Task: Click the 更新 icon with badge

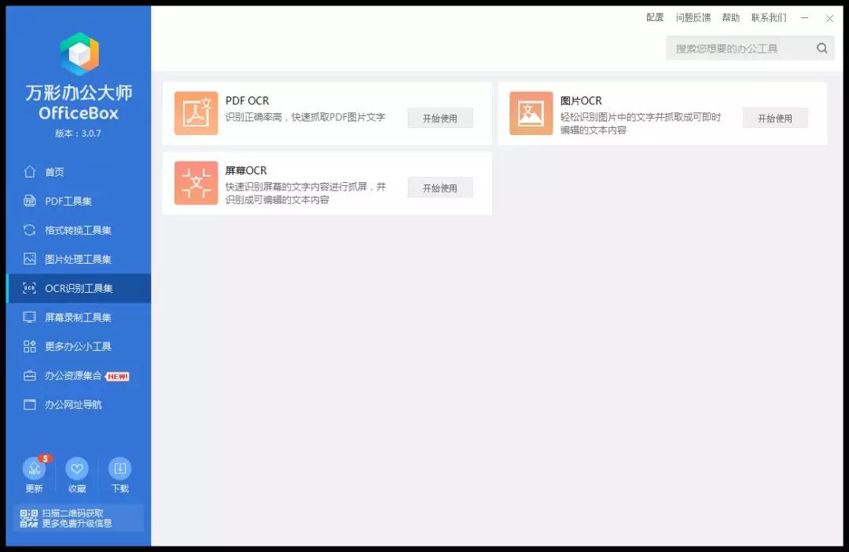Action: [x=34, y=470]
